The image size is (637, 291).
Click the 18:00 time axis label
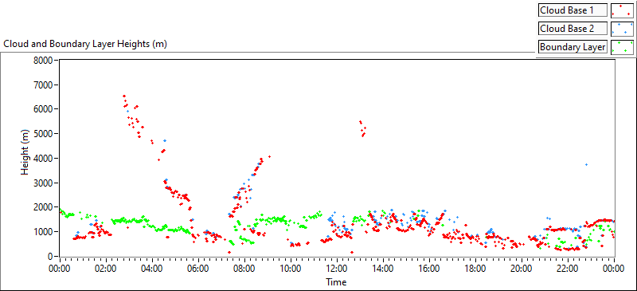tap(475, 268)
